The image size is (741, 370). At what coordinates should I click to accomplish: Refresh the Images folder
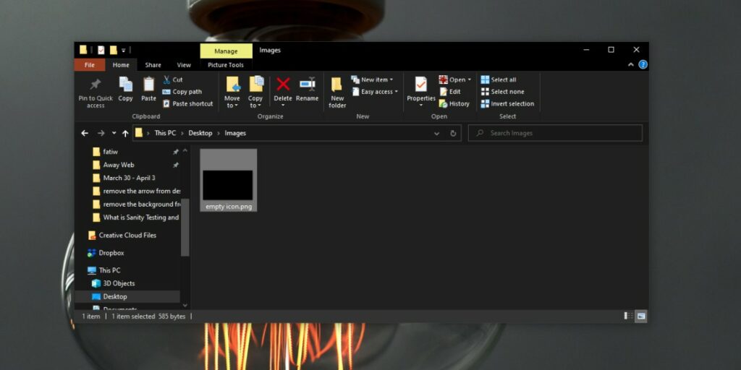(453, 134)
